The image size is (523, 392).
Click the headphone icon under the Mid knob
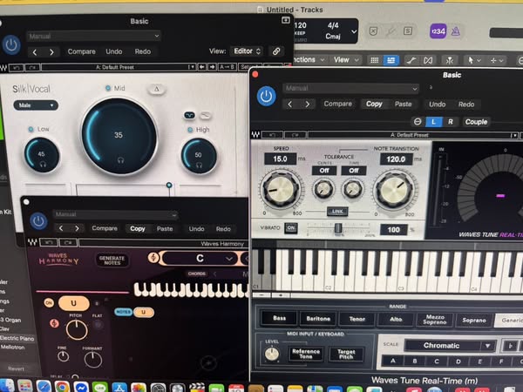pyautogui.click(x=119, y=160)
